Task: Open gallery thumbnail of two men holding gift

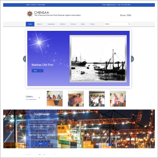Action: (x=76, y=99)
